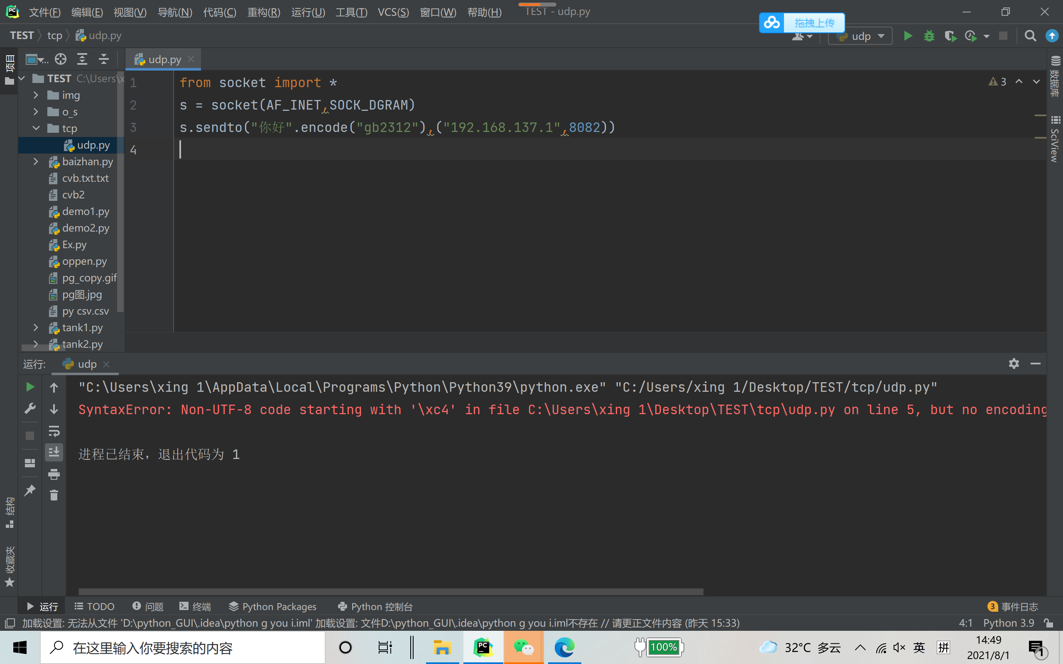The image size is (1063, 664).
Task: Click the stop square in top toolbar
Action: pyautogui.click(x=1003, y=36)
